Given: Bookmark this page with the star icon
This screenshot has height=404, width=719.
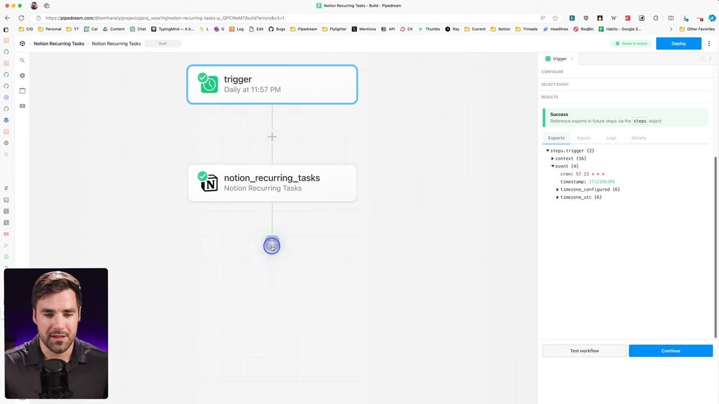Looking at the screenshot, I should pos(555,18).
